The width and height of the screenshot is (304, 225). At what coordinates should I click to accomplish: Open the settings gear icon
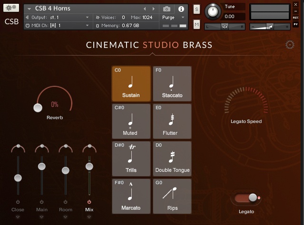290,45
